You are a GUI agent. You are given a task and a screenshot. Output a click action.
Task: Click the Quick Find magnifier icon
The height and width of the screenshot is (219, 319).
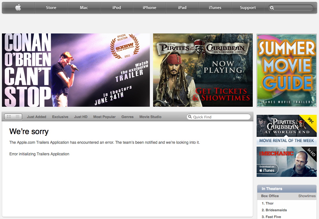[x=190, y=117]
